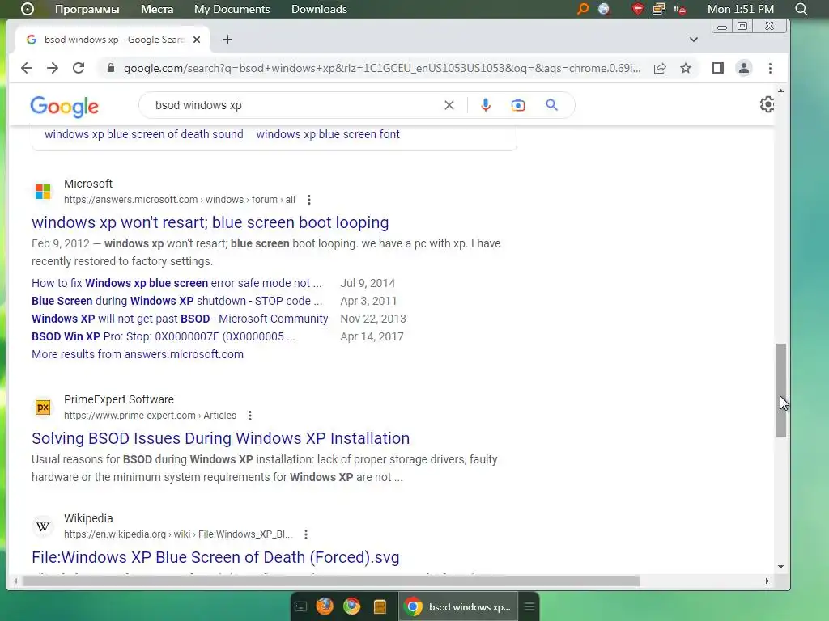829x621 pixels.
Task: Open the main system menu logo
Action: point(27,9)
